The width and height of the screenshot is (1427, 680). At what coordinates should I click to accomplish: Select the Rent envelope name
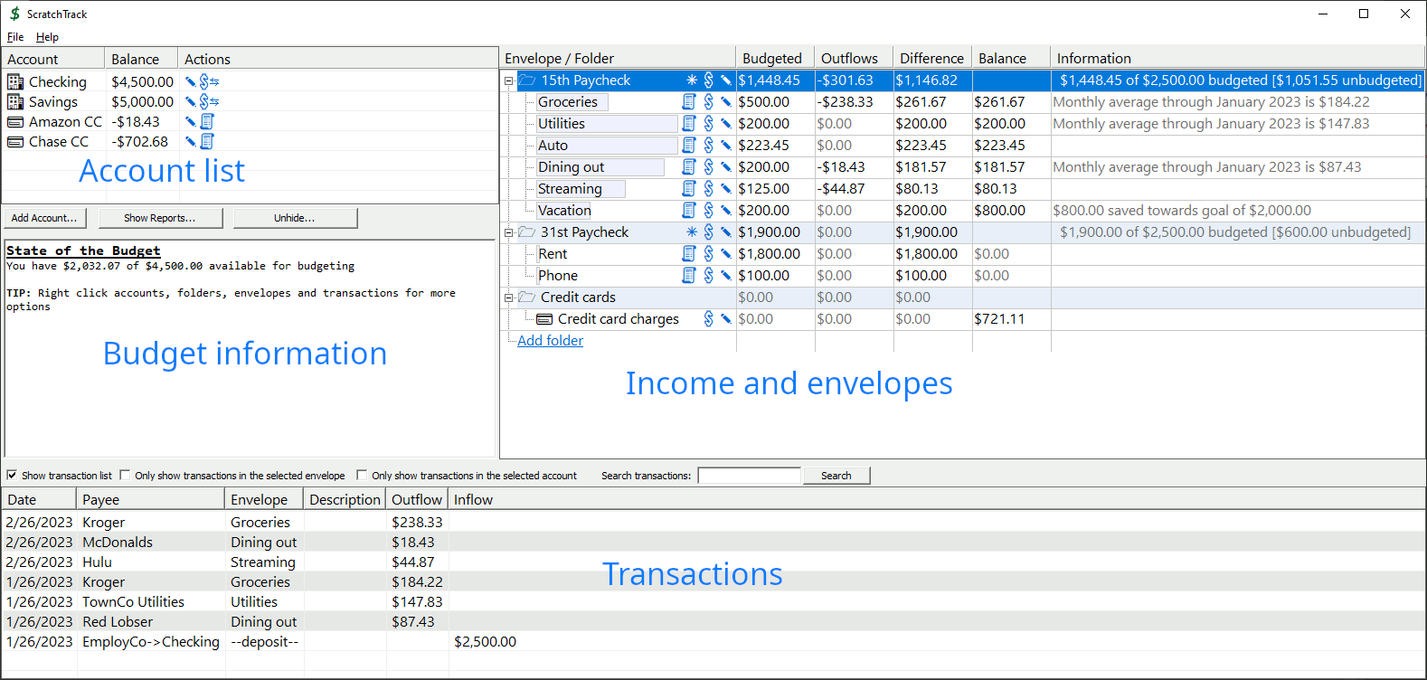click(x=553, y=254)
